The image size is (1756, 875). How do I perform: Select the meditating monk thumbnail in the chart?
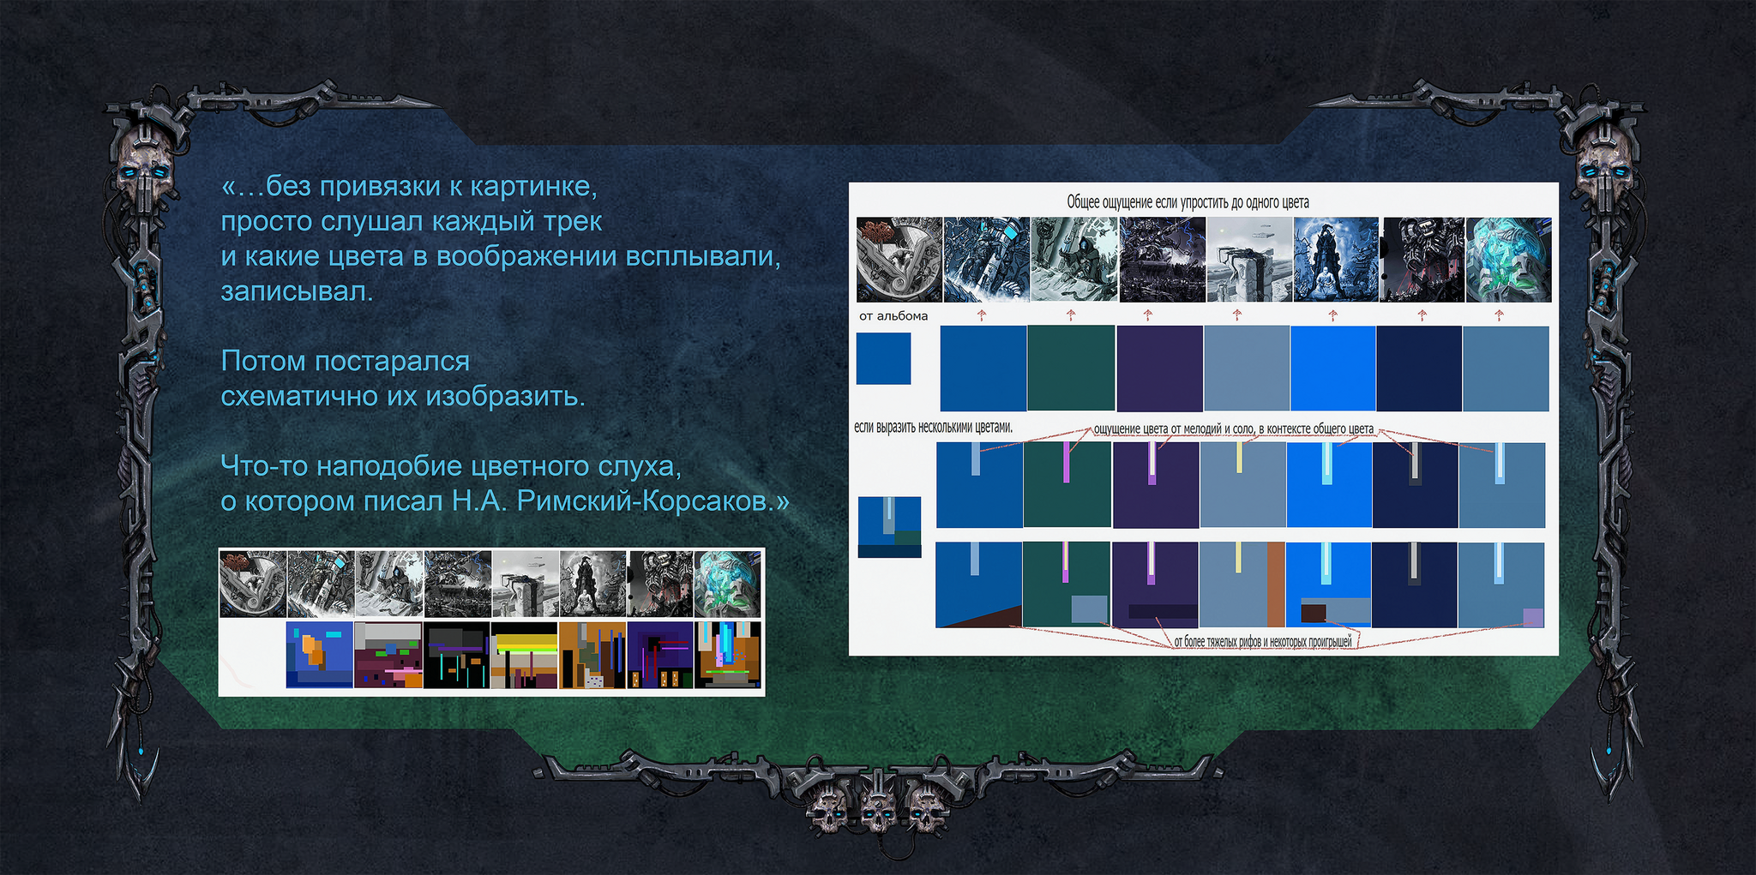pyautogui.click(x=1336, y=260)
